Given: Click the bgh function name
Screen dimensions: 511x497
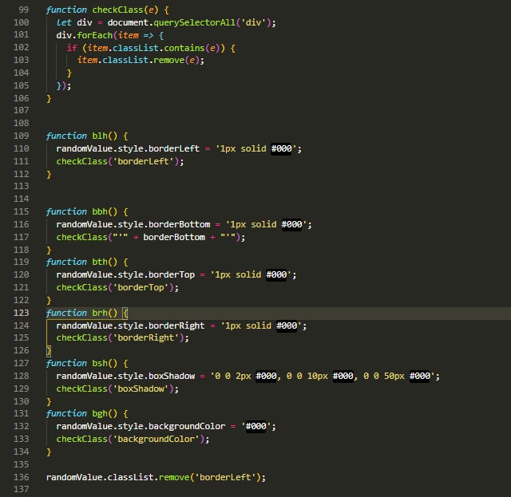Looking at the screenshot, I should (100, 414).
